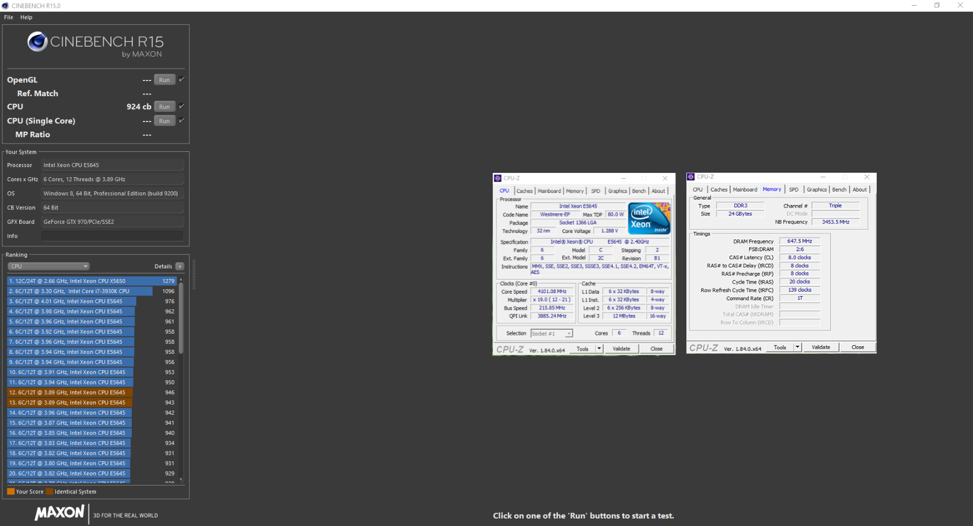Select ranking row 3 at 4.01 GHz

tap(92, 301)
